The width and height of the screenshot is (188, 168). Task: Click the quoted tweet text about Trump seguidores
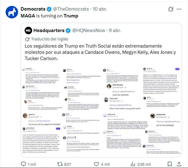pyautogui.click(x=100, y=52)
